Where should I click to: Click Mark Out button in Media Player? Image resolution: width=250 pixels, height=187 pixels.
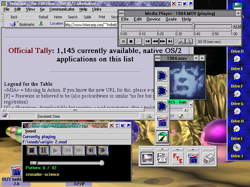pyautogui.click(x=189, y=41)
